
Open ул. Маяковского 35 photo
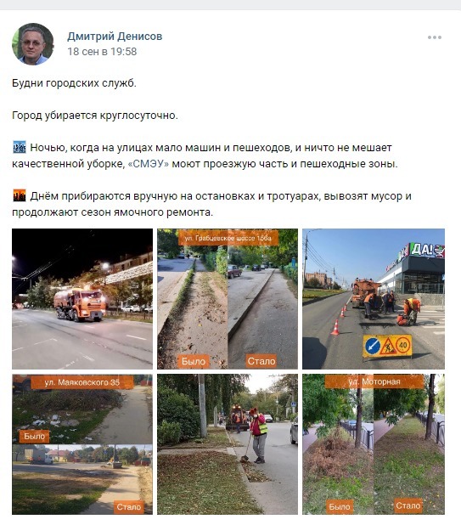[x=82, y=444]
